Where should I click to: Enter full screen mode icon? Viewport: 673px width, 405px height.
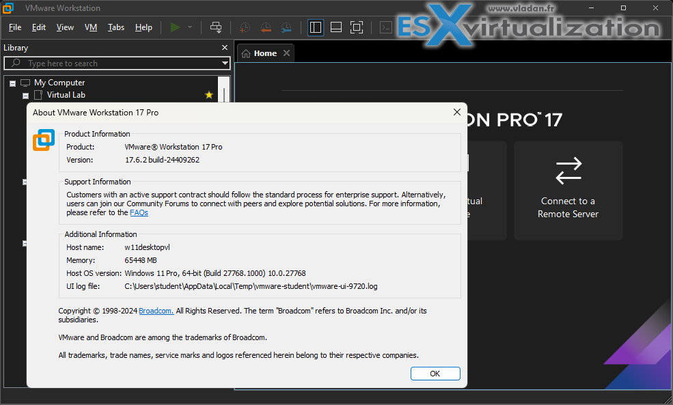[357, 27]
